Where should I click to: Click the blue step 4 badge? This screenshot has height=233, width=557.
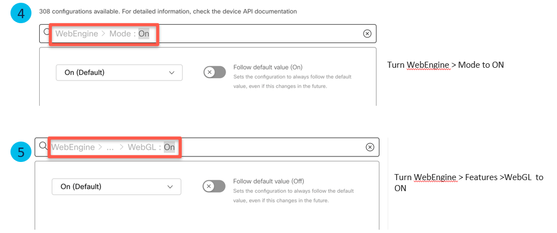(21, 13)
